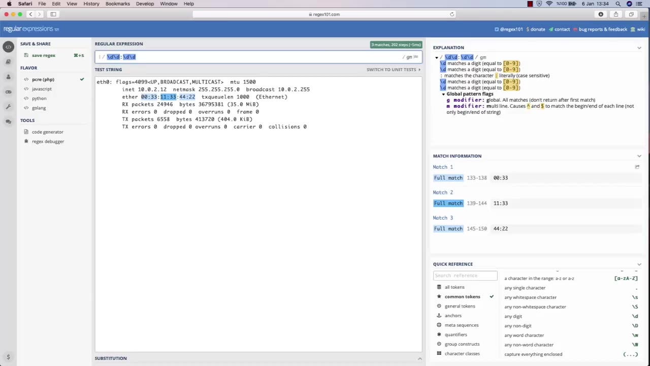
Task: Collapse Global pattern flags tree node
Action: coord(443,94)
